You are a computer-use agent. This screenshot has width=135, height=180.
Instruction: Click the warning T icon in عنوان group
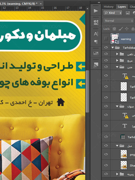coord(125,115)
